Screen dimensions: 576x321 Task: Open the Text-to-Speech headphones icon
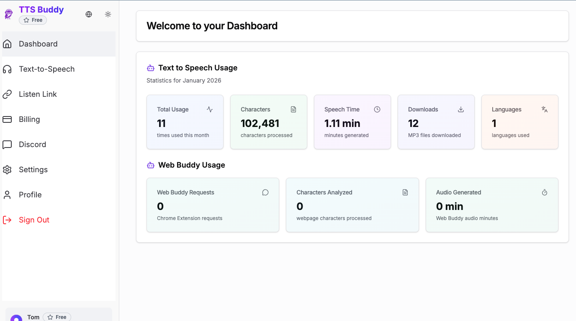tap(7, 69)
